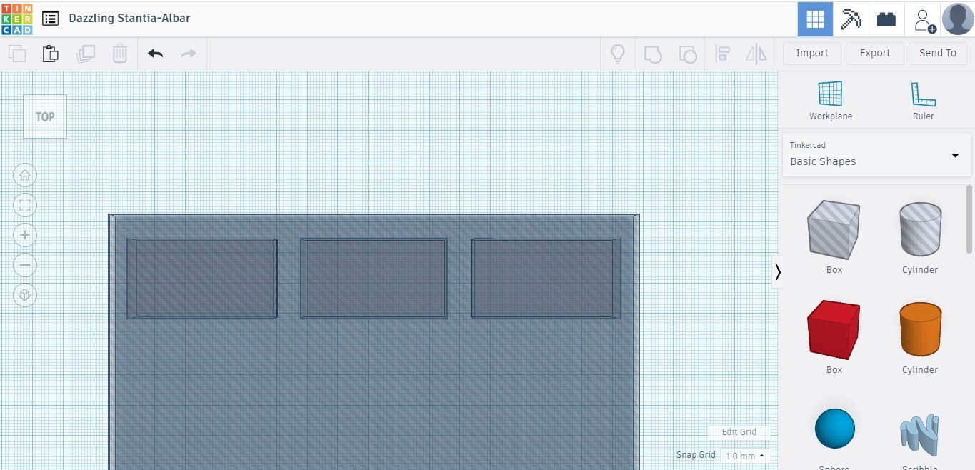Click the Import button
Viewport: 975px width, 470px height.
click(x=812, y=53)
